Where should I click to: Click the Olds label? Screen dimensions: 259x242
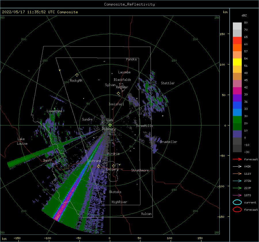pyautogui.click(x=110, y=120)
